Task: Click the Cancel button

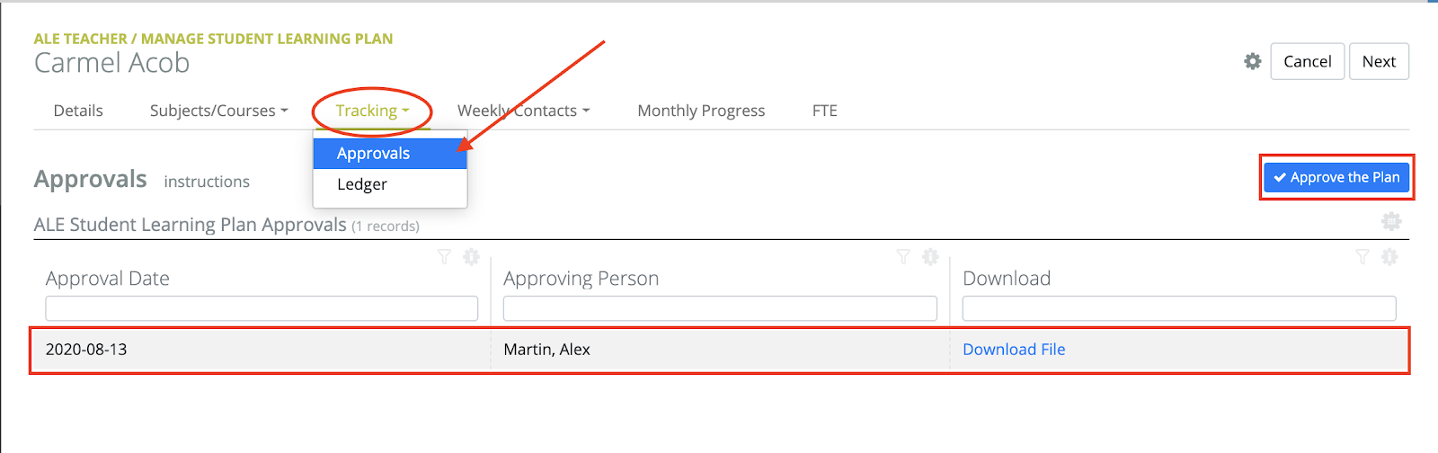Action: pyautogui.click(x=1307, y=61)
